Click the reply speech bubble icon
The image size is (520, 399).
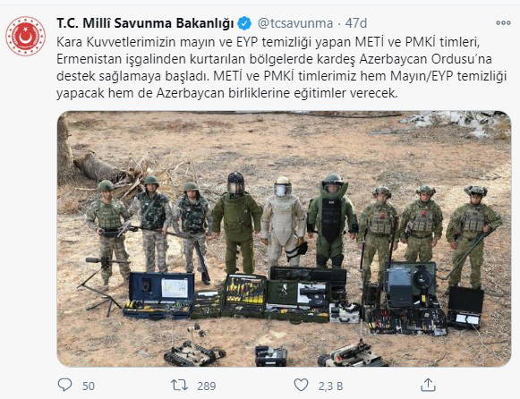point(64,385)
